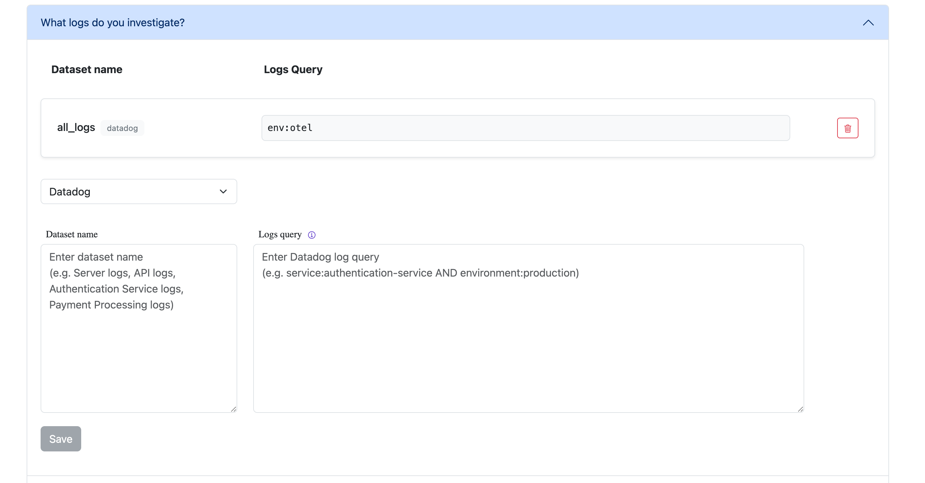Screen dimensions: 925x483
Task: Click the 'Datadog' text in the selector
Action: tap(70, 191)
